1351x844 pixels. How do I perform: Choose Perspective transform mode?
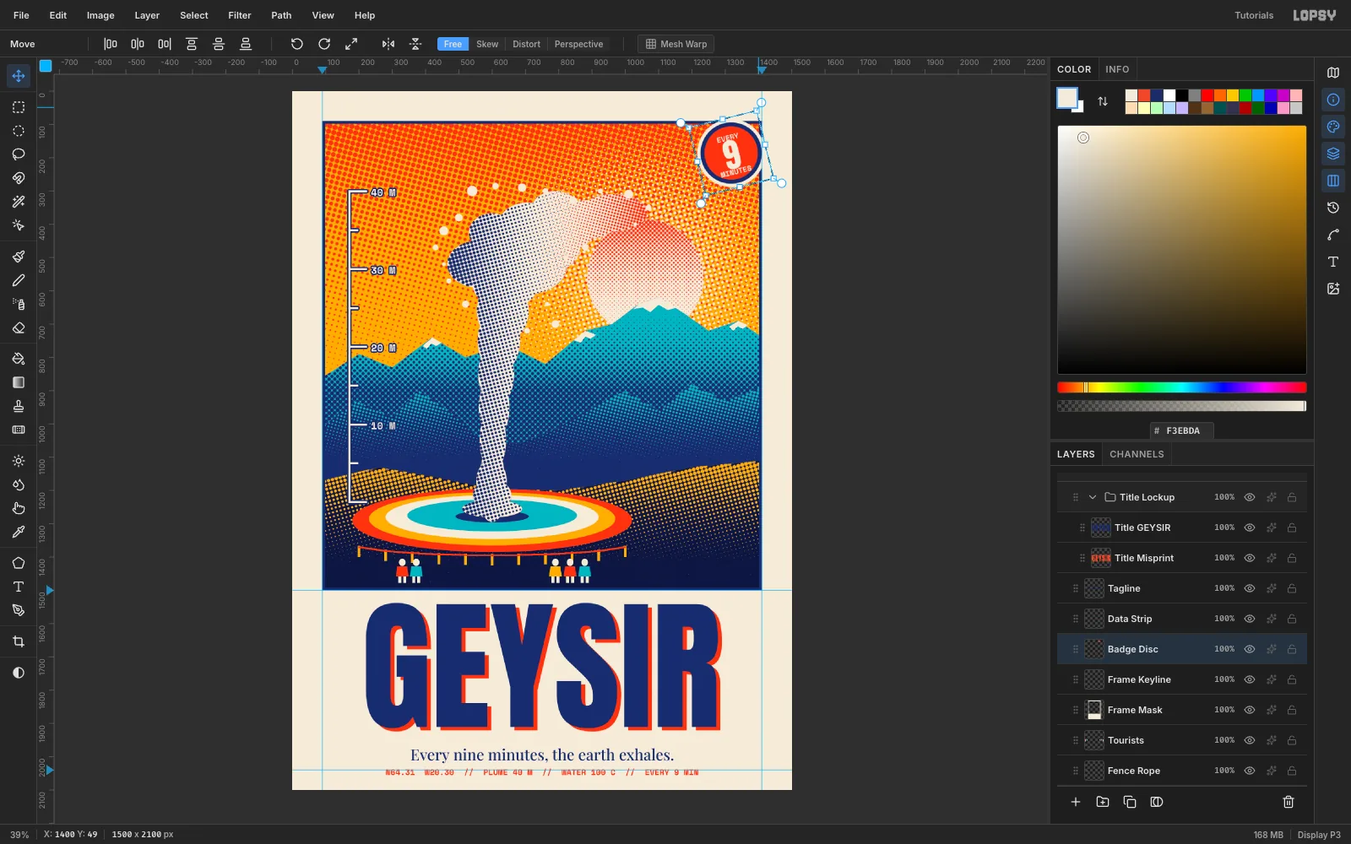[x=578, y=44]
